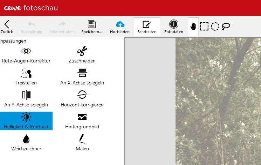The width and height of the screenshot is (261, 165).
Task: Open the Fotodaten info panel
Action: [x=174, y=27]
